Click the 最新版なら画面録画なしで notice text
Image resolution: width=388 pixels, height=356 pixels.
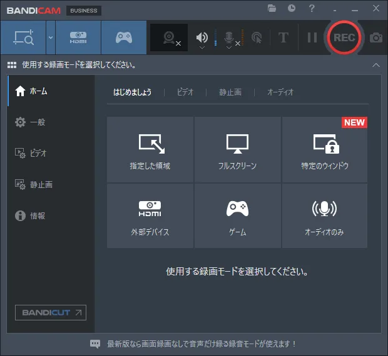202,344
